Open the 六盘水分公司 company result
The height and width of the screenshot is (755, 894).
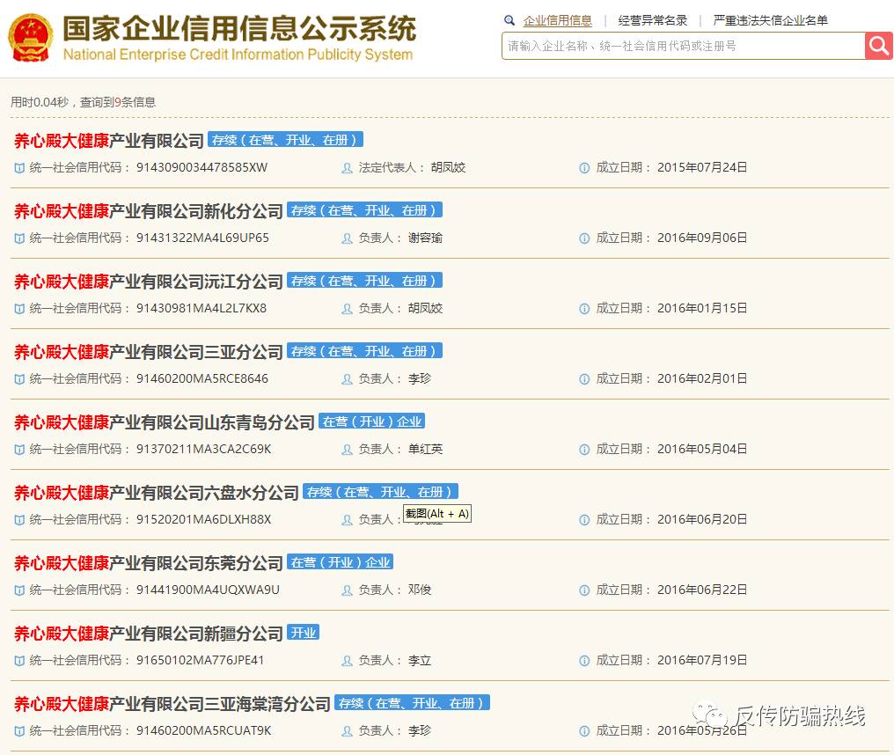[x=157, y=493]
